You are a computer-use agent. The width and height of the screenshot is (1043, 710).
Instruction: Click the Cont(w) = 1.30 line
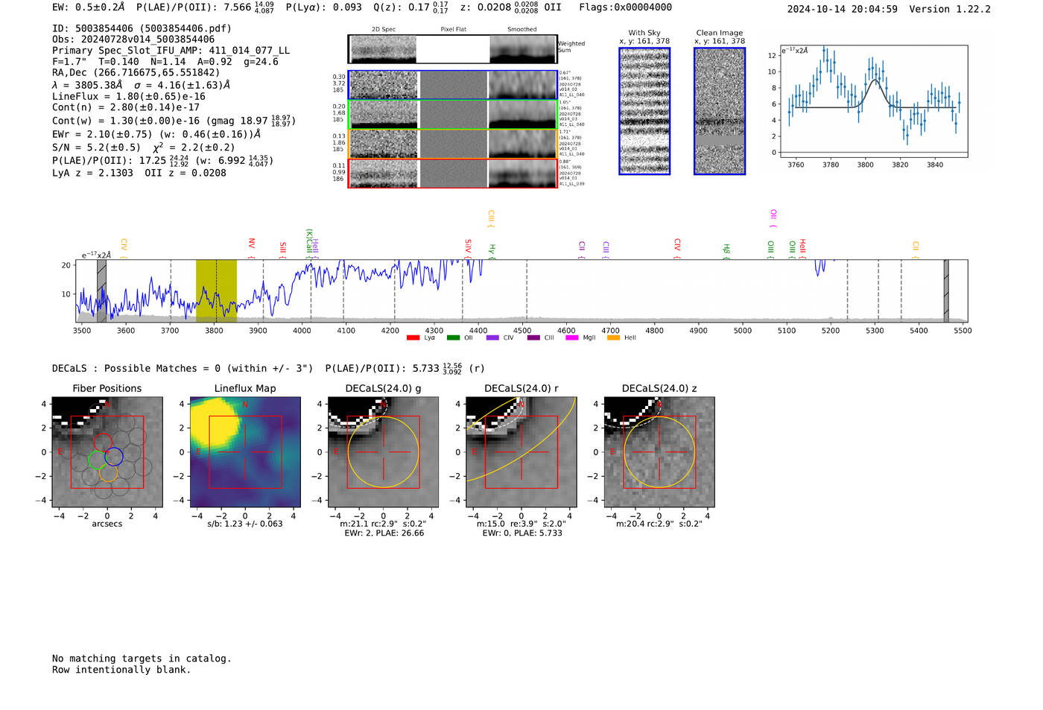coord(174,120)
